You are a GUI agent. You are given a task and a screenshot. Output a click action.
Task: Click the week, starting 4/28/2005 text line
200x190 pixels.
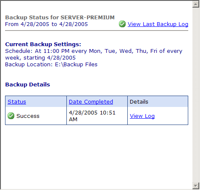40,58
